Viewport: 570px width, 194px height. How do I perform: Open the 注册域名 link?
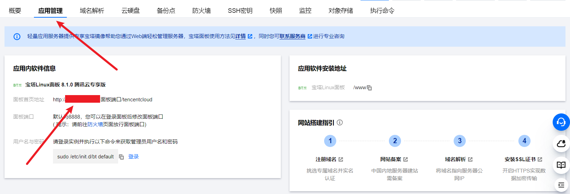326,159
